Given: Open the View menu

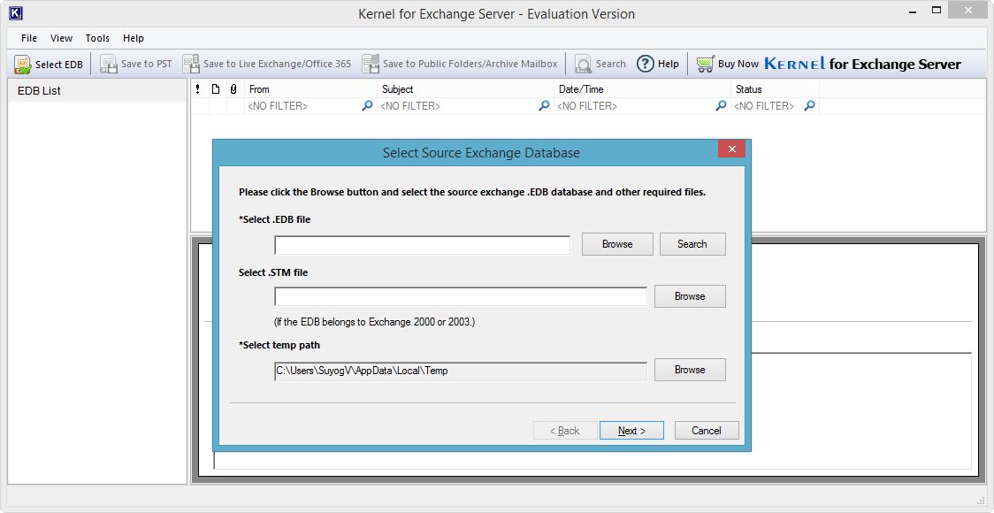Looking at the screenshot, I should (61, 38).
